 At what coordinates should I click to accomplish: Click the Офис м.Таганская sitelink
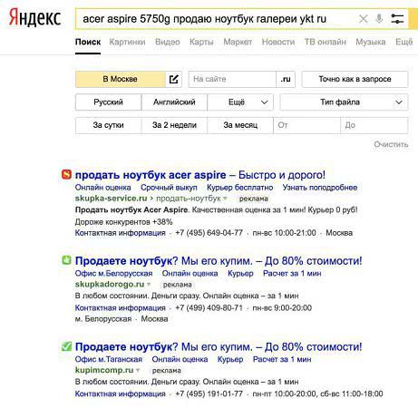pyautogui.click(x=109, y=359)
